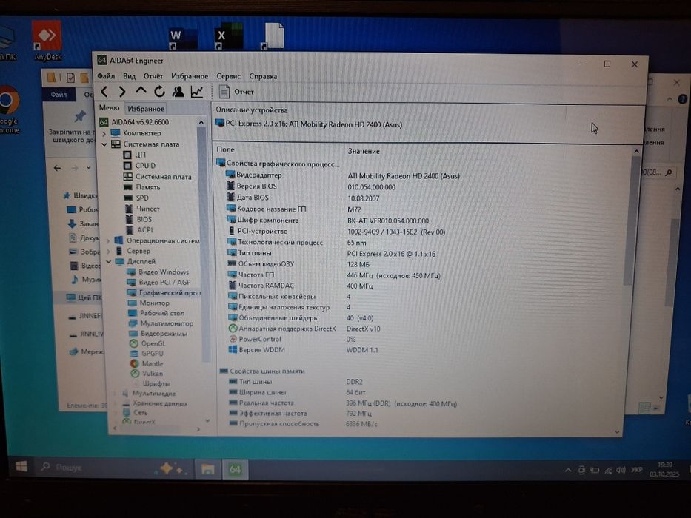Select the CPUID tree item
Viewport: 691px width, 518px height.
pos(139,166)
